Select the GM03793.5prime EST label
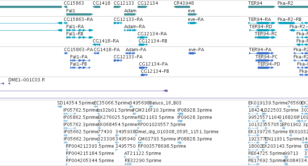Viewport: 308px width, 166px height. click(x=157, y=139)
